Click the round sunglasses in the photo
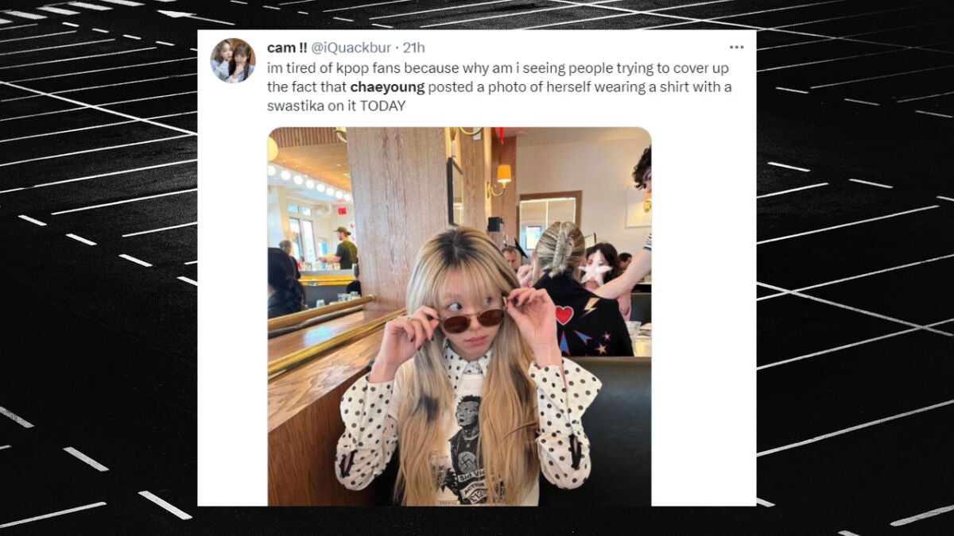 pyautogui.click(x=473, y=318)
